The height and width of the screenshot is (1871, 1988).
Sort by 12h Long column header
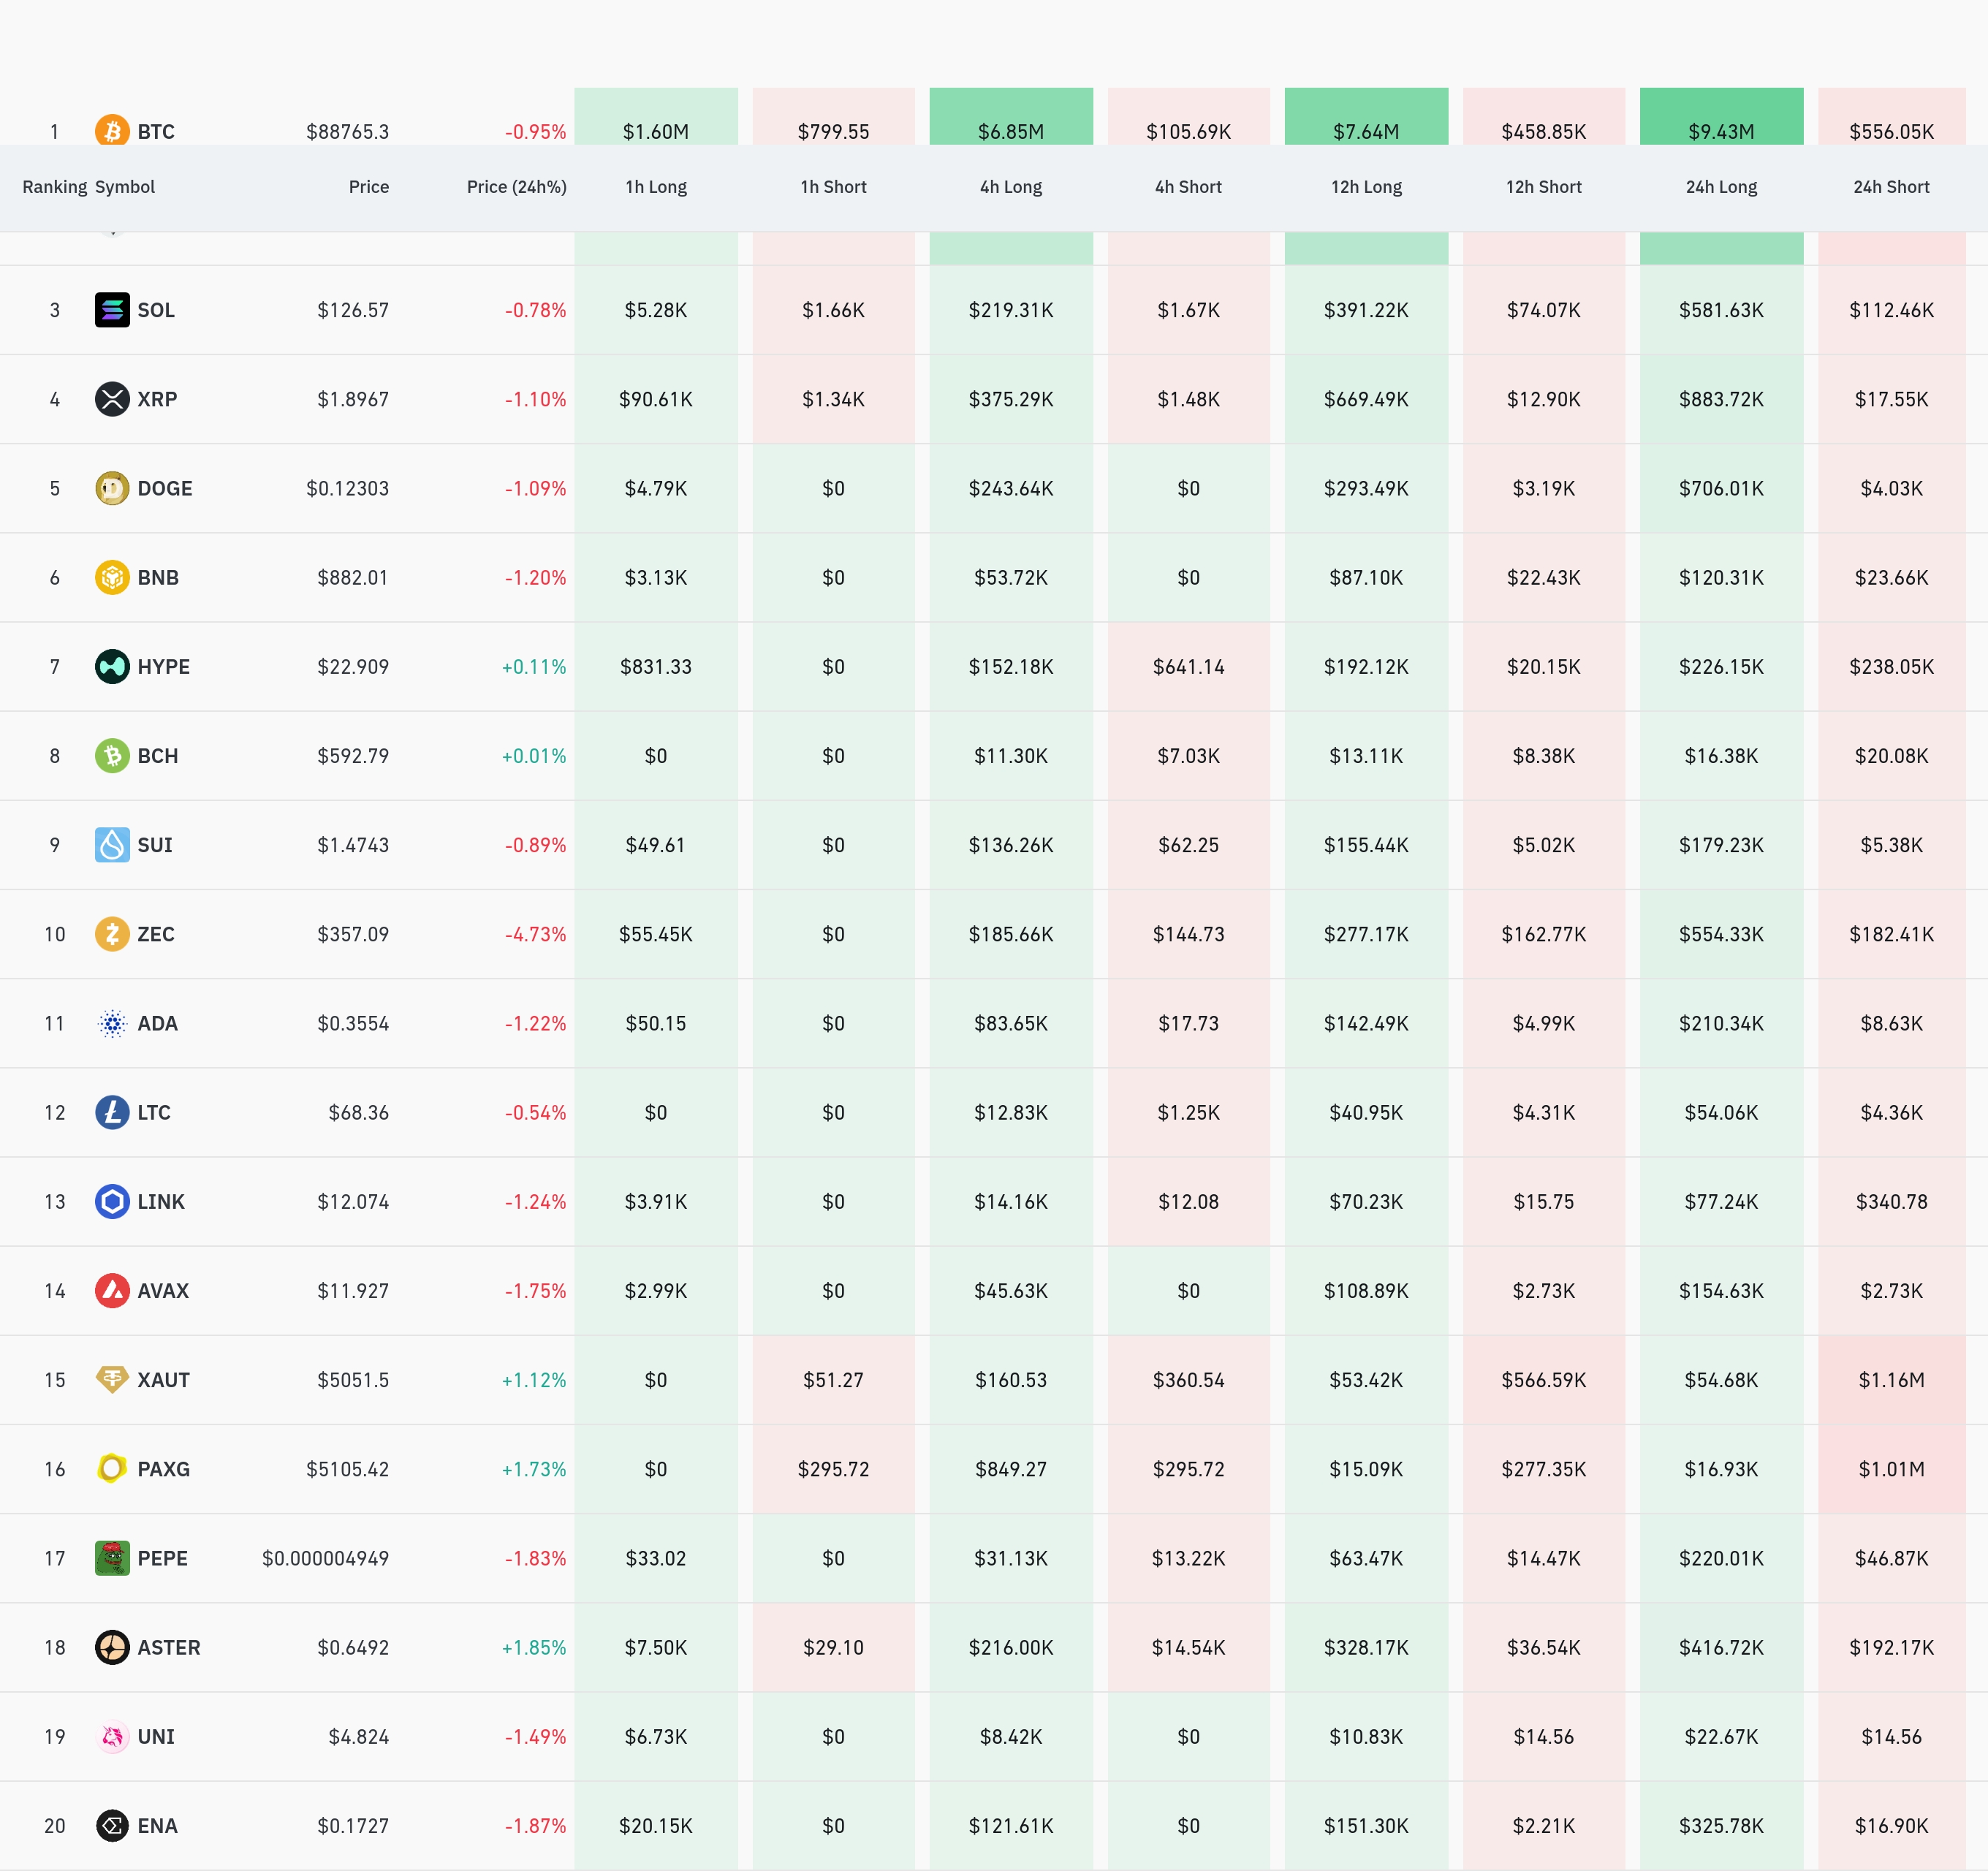pos(1366,187)
